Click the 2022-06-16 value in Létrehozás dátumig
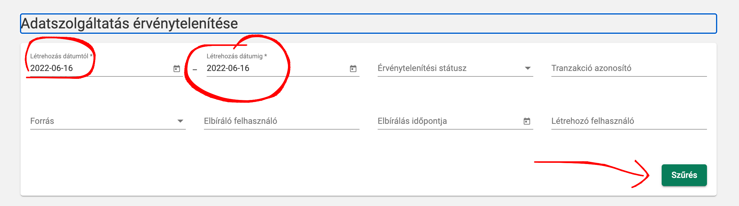This screenshot has height=206, width=739. (228, 68)
